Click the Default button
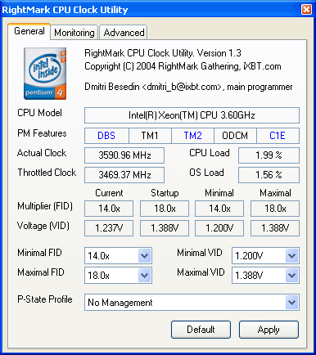 [x=201, y=330]
